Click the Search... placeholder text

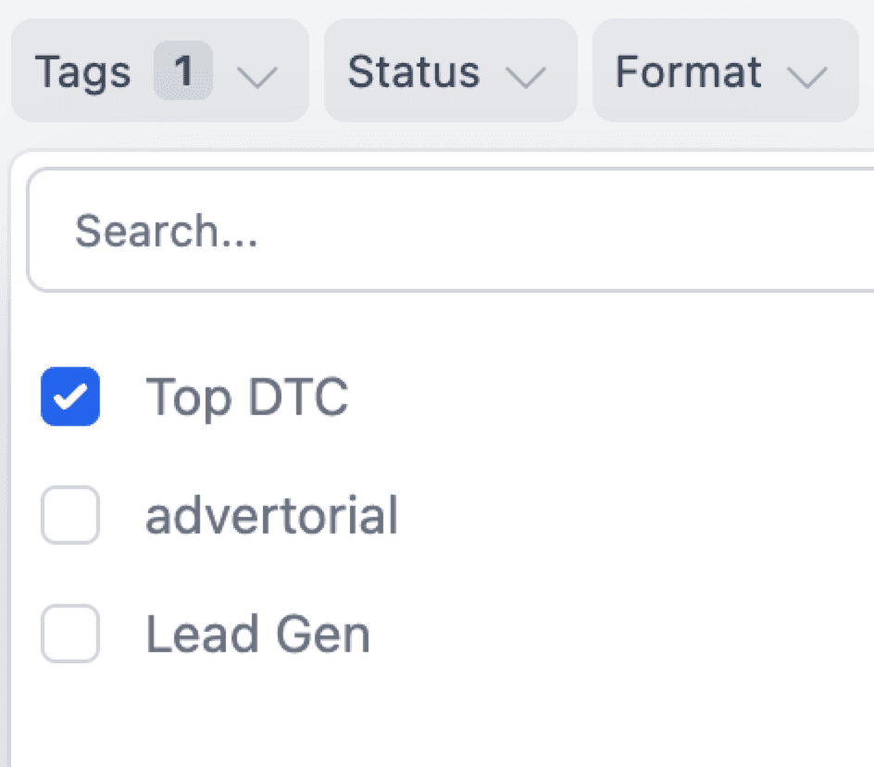pos(166,231)
